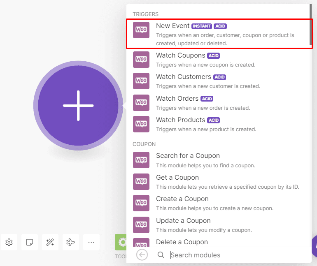Open the green Tools gear button
Screen dimensions: 317x266
[x=121, y=242]
